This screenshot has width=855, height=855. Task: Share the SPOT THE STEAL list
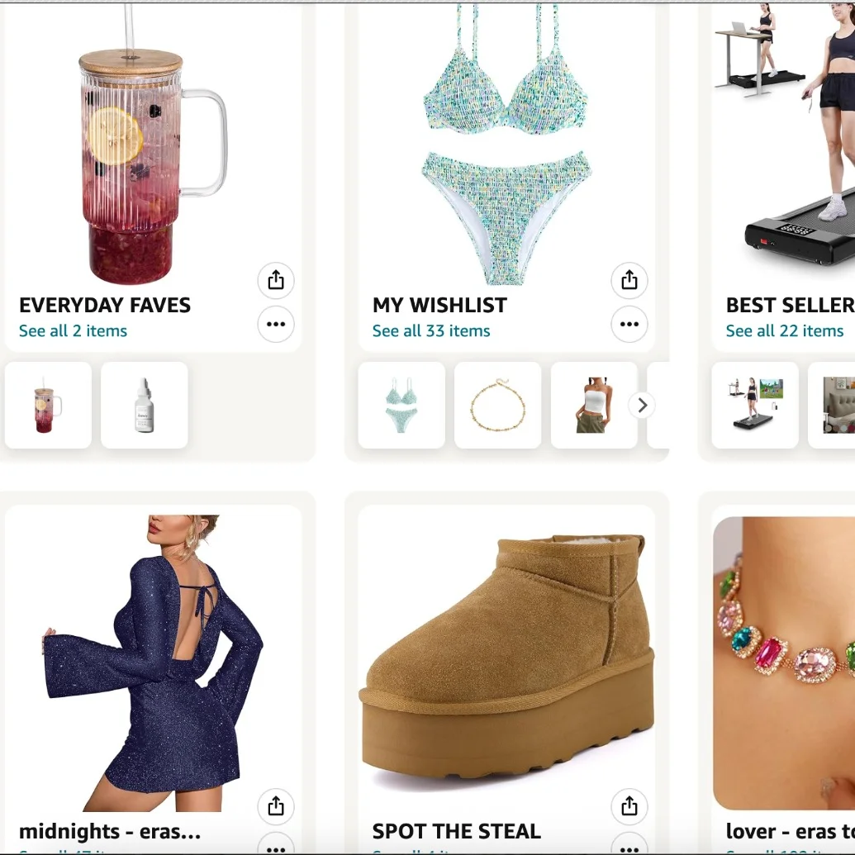click(629, 806)
